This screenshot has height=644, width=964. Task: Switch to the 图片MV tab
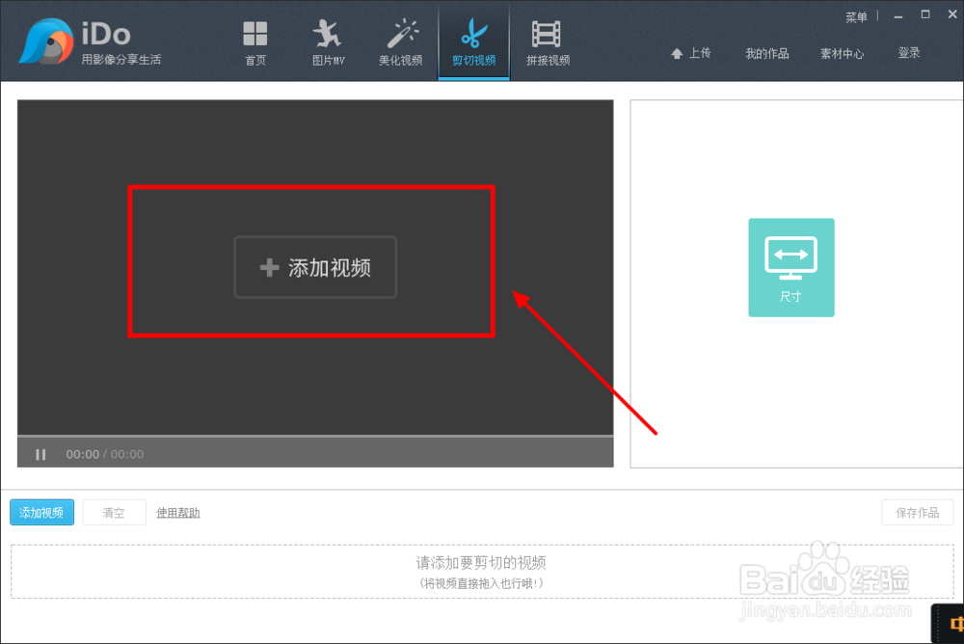(x=328, y=43)
